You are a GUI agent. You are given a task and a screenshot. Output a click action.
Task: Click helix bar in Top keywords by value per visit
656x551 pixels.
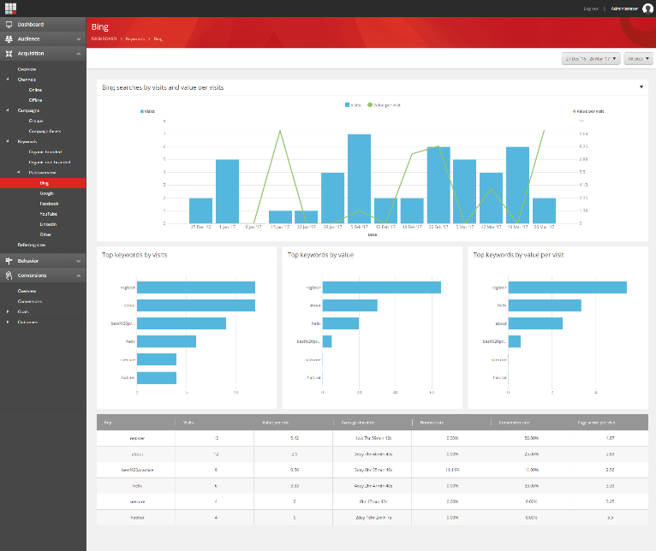click(545, 305)
